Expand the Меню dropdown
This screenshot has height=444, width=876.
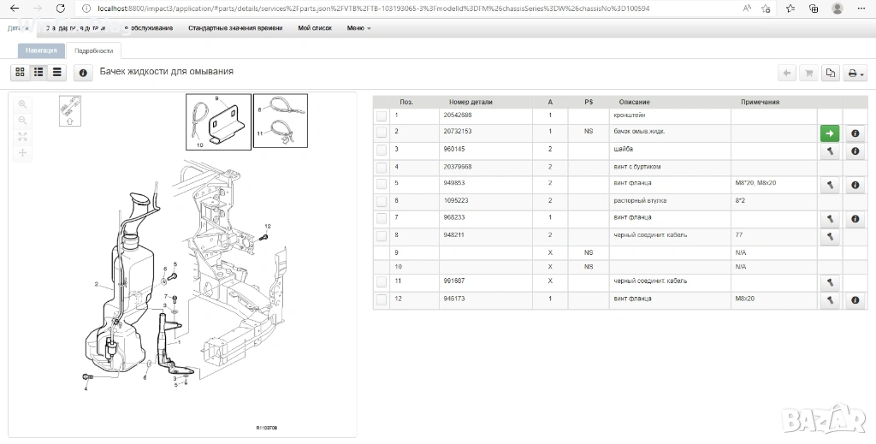[x=358, y=28]
